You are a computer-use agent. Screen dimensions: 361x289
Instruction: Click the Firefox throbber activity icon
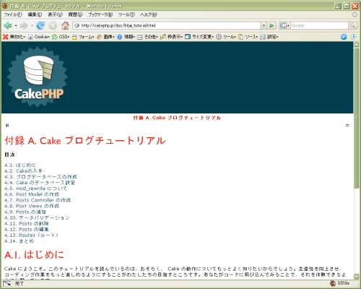[x=355, y=14]
